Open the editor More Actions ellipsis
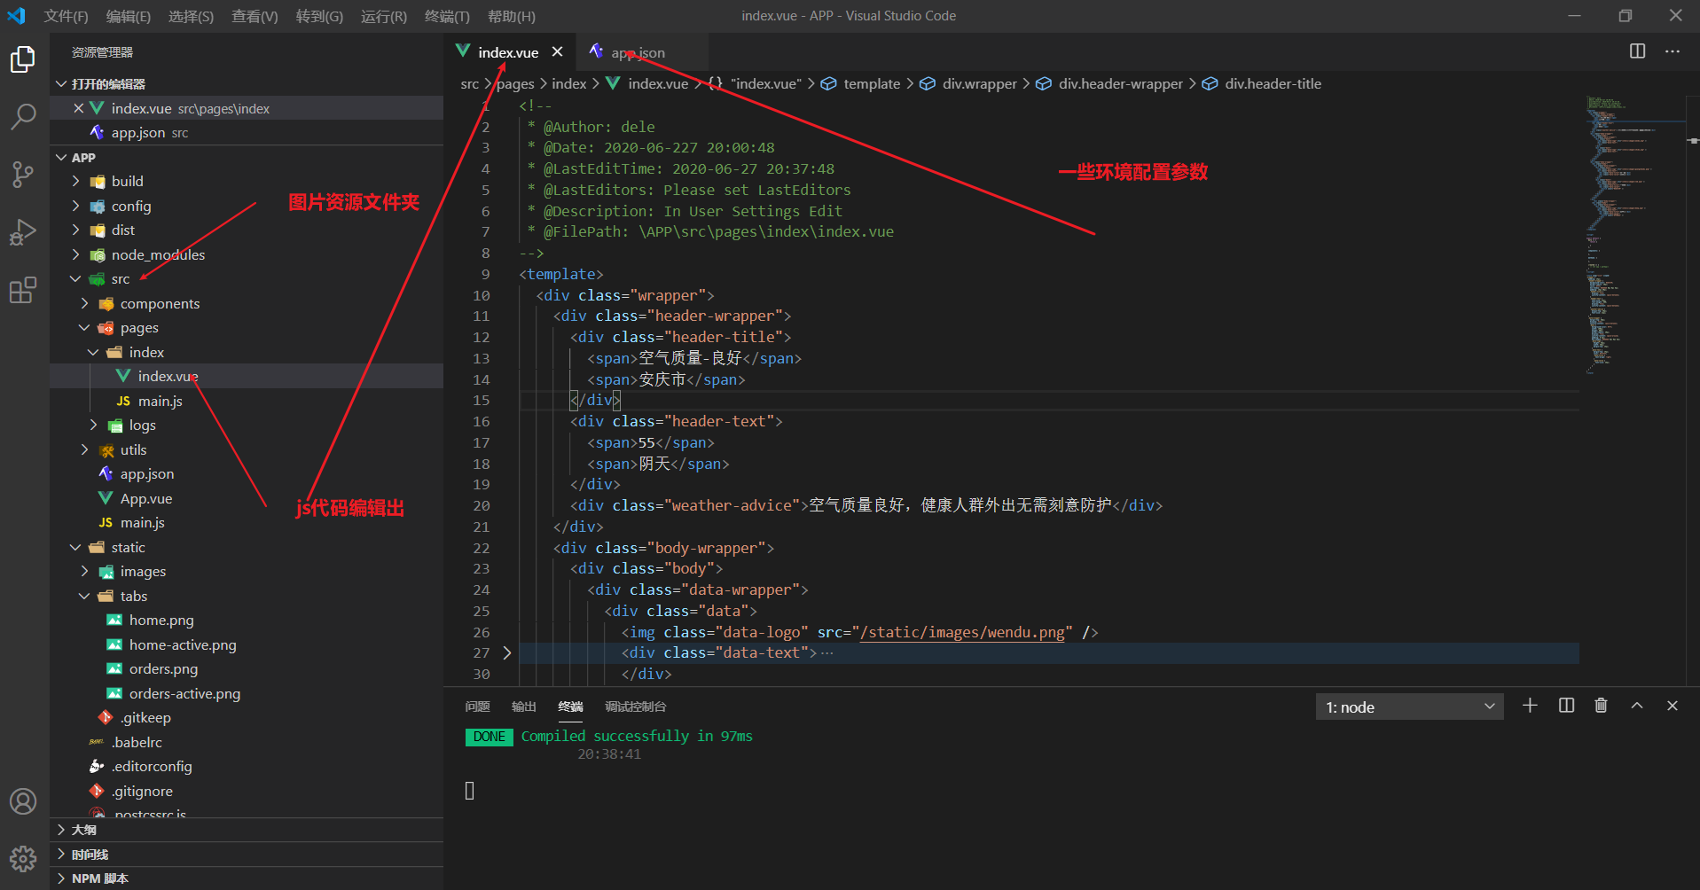 (1673, 51)
